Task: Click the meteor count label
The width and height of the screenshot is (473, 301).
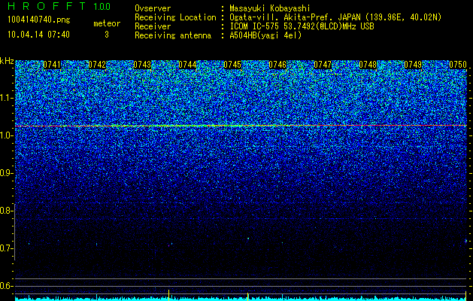Action: (x=107, y=23)
